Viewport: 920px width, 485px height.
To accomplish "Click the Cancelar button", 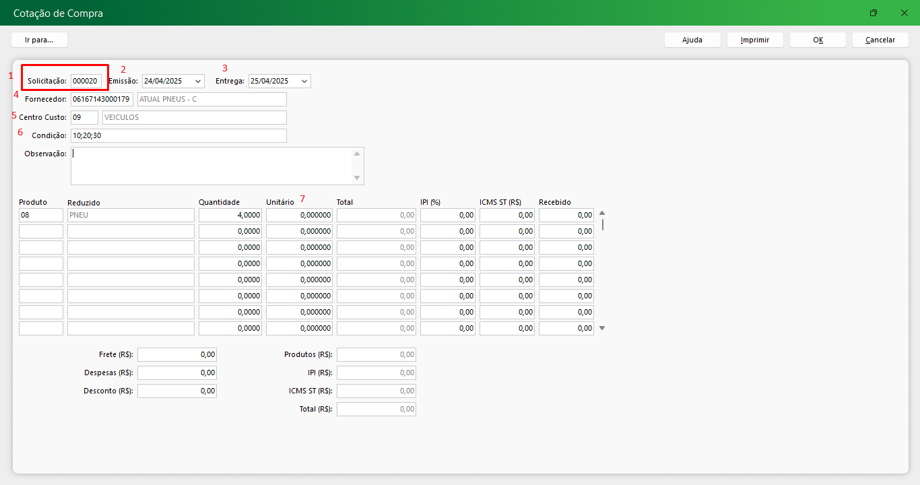I will click(880, 40).
